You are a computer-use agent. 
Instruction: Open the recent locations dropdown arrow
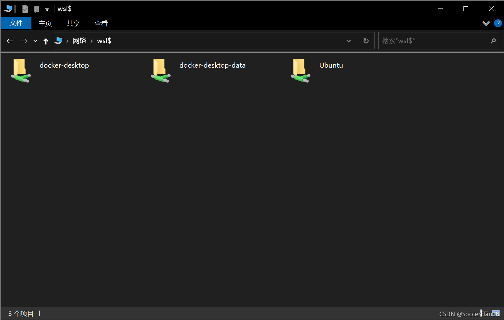[x=35, y=41]
